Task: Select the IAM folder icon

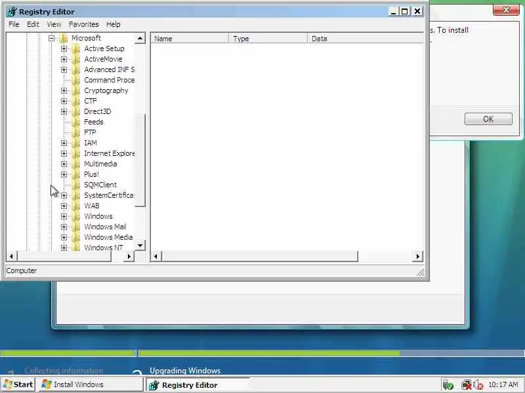Action: tap(76, 143)
